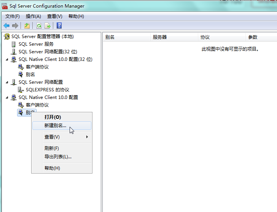277x212 pixels.
Task: Open the 操作(A) menu
Action: [33, 16]
